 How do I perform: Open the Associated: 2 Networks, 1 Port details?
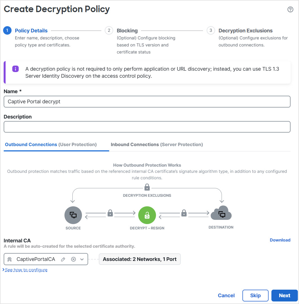pos(140,259)
